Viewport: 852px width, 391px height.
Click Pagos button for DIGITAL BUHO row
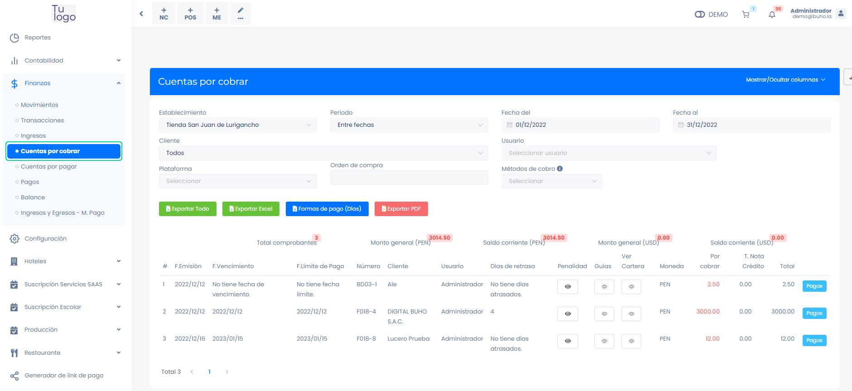point(814,314)
